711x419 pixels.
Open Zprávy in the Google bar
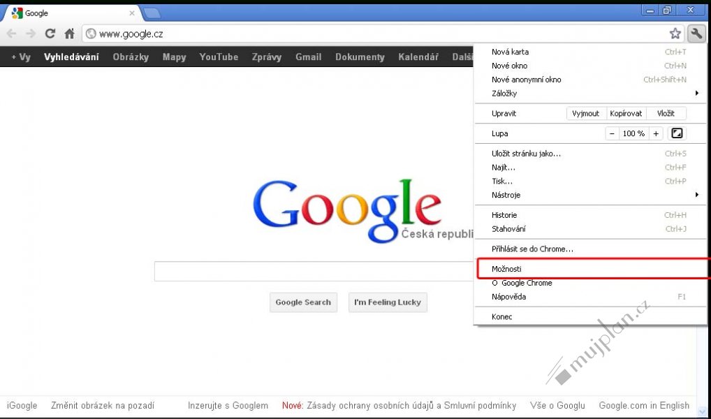(267, 57)
